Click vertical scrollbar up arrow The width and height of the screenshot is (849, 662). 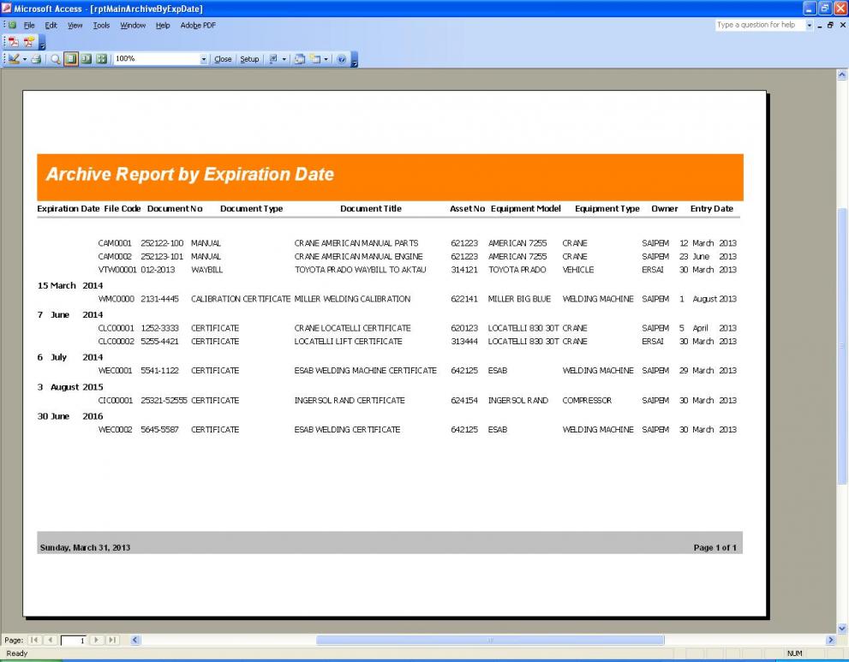click(x=842, y=75)
